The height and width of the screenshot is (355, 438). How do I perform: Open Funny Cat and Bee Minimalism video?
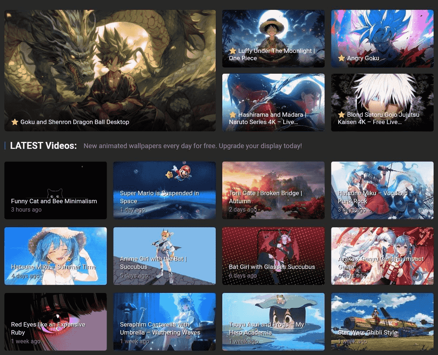click(55, 190)
